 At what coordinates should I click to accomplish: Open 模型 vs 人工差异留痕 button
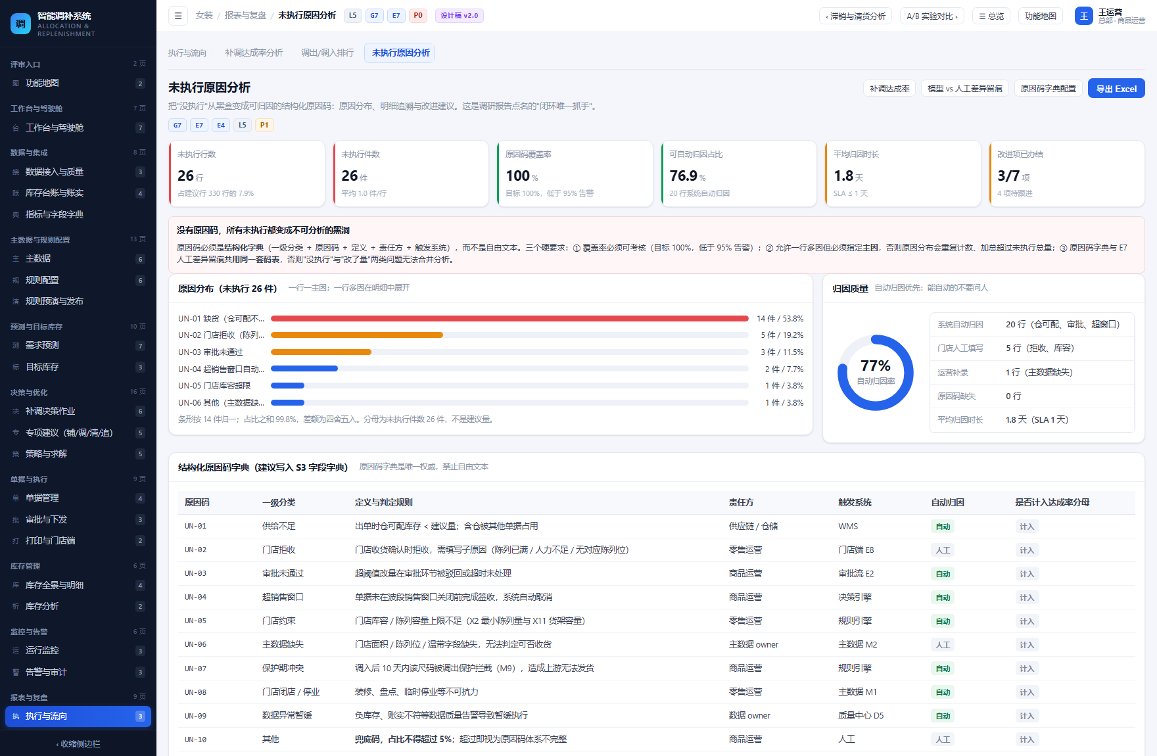point(964,89)
